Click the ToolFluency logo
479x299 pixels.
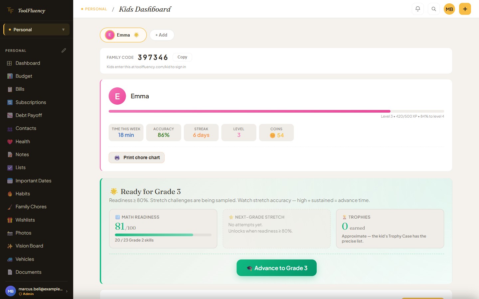click(26, 11)
